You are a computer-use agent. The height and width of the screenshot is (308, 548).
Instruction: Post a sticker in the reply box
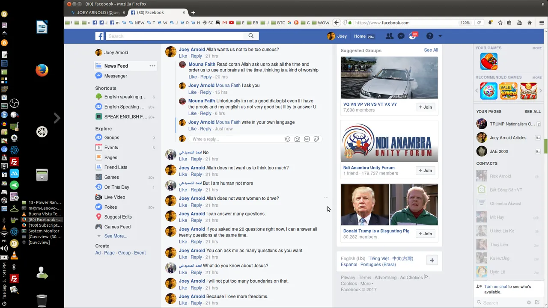316,139
